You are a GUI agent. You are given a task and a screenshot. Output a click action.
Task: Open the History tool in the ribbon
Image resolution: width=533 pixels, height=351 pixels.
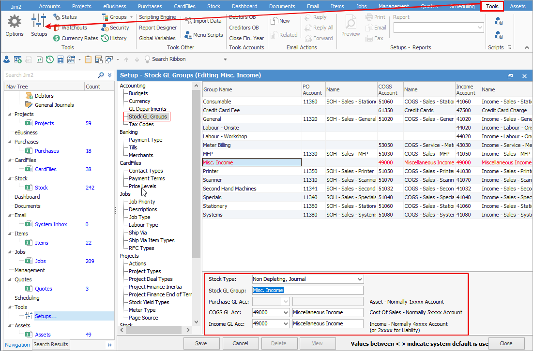114,38
